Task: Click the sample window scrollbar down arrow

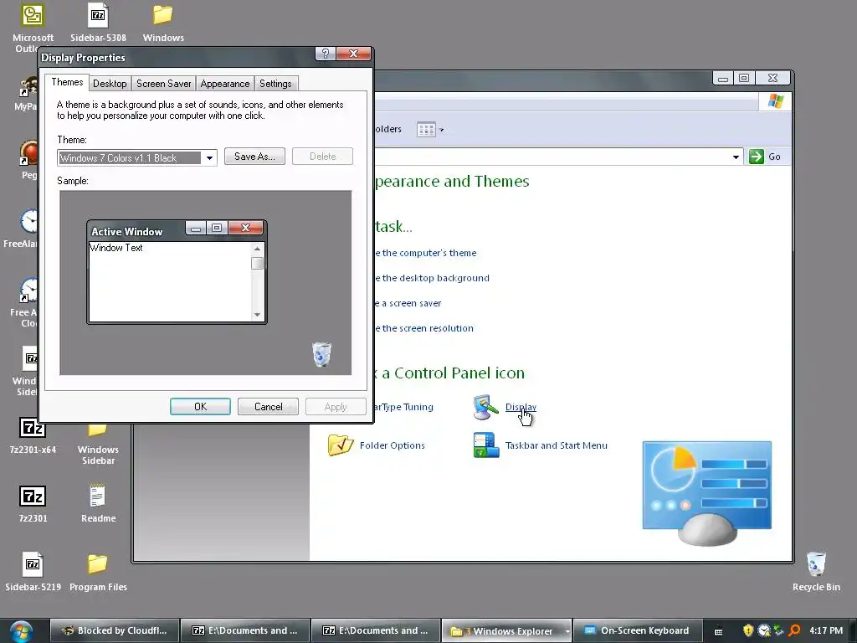Action: pyautogui.click(x=258, y=315)
